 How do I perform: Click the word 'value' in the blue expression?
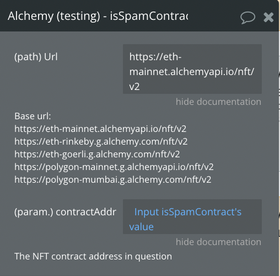coord(141,227)
